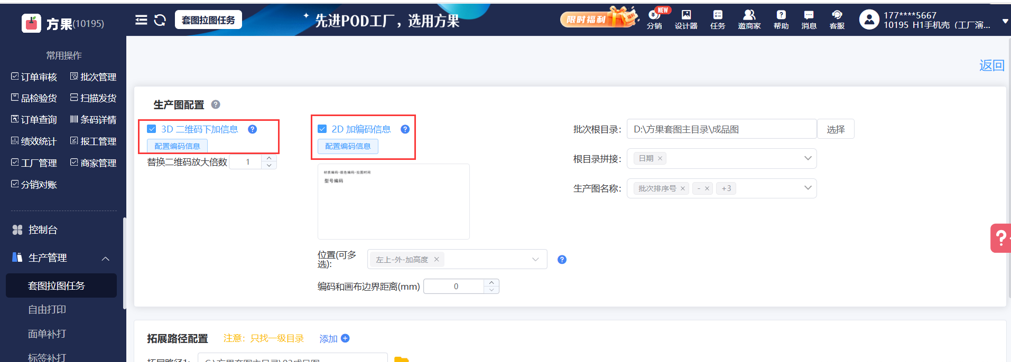The height and width of the screenshot is (362, 1011).
Task: Open 绩效统计 shortcut
Action: point(34,141)
